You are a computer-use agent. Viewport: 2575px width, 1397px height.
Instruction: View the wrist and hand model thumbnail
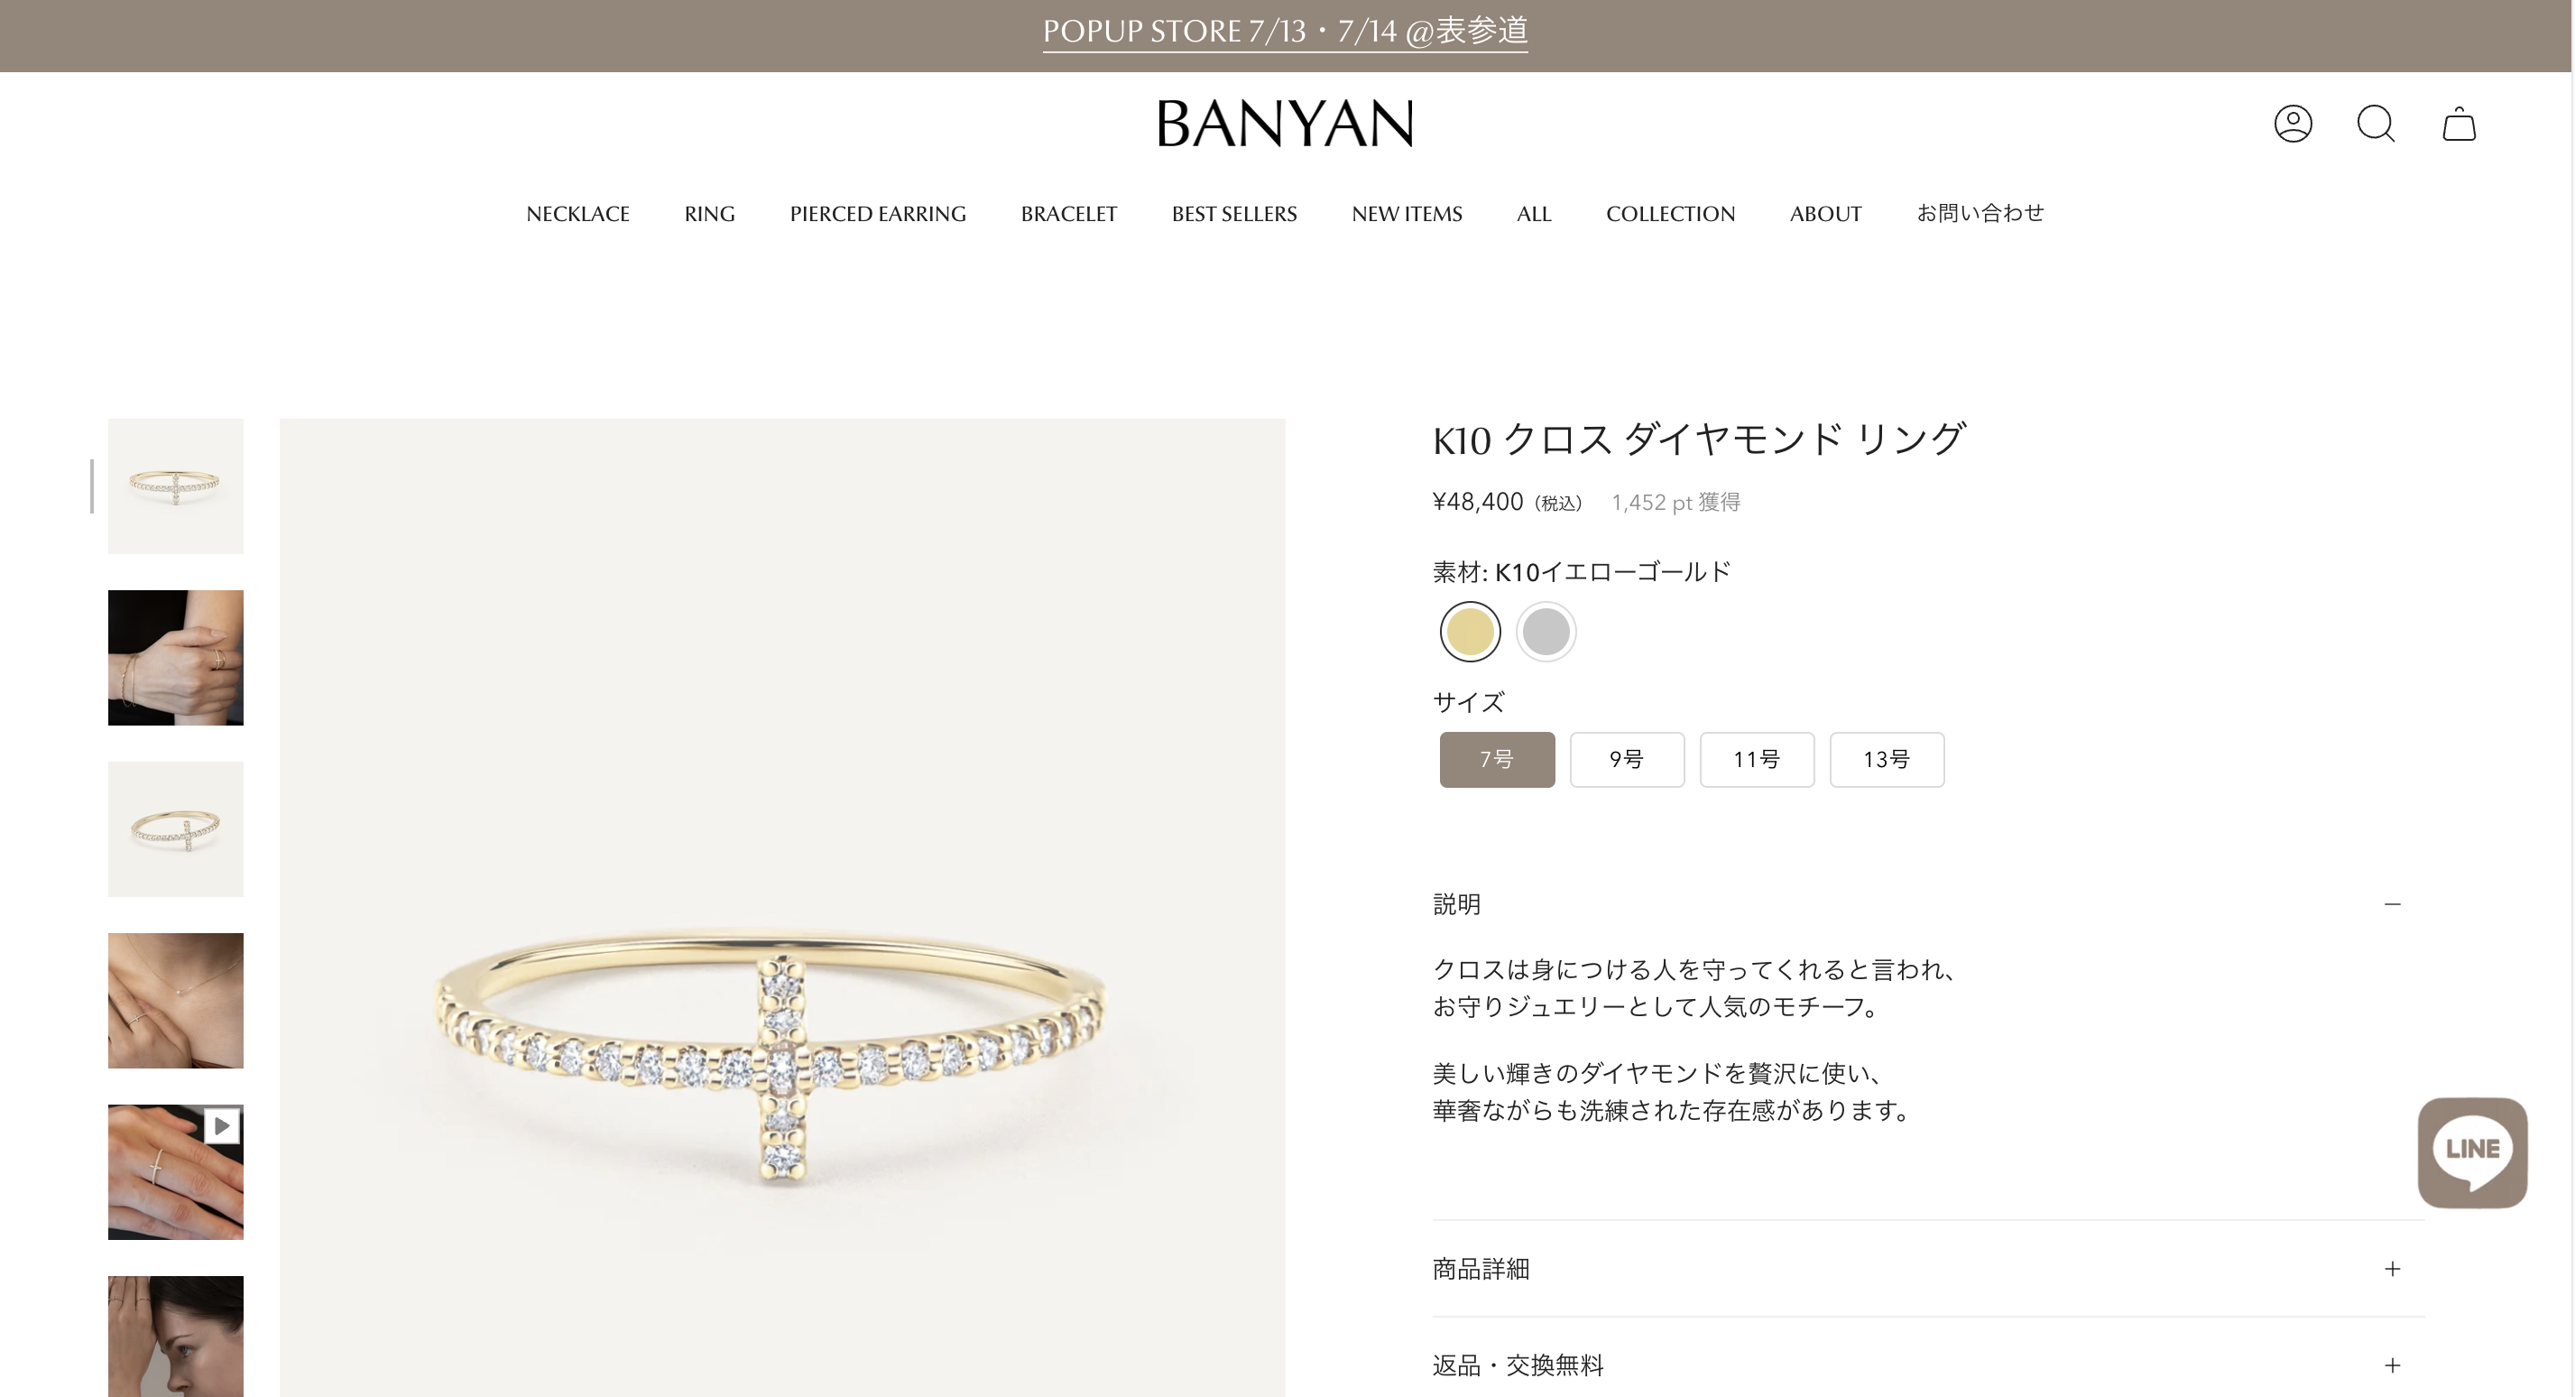click(x=176, y=658)
